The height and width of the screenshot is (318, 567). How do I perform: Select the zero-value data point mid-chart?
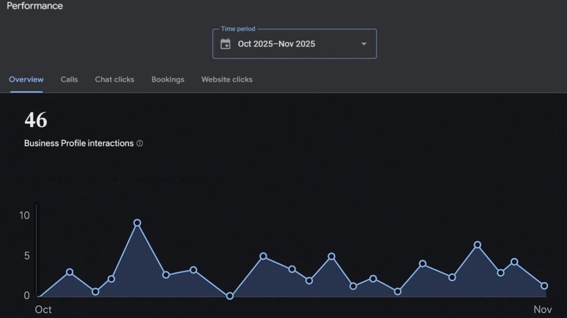point(230,296)
